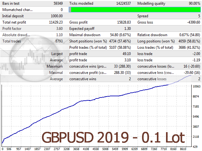The height and width of the screenshot is (151, 202).
Task: Click y-axis label 10563 on chart
Action: [x=197, y=87]
